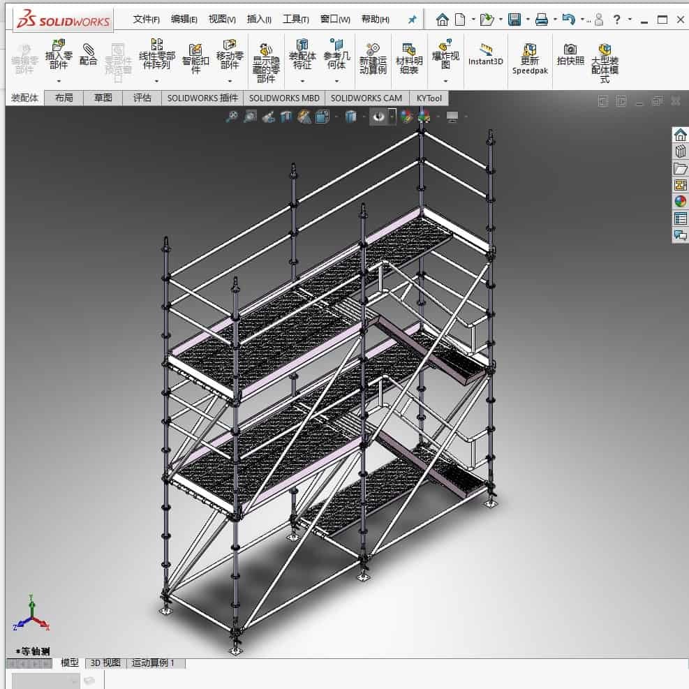
Task: Expand Insert Components dropdown arrow
Action: [x=59, y=81]
